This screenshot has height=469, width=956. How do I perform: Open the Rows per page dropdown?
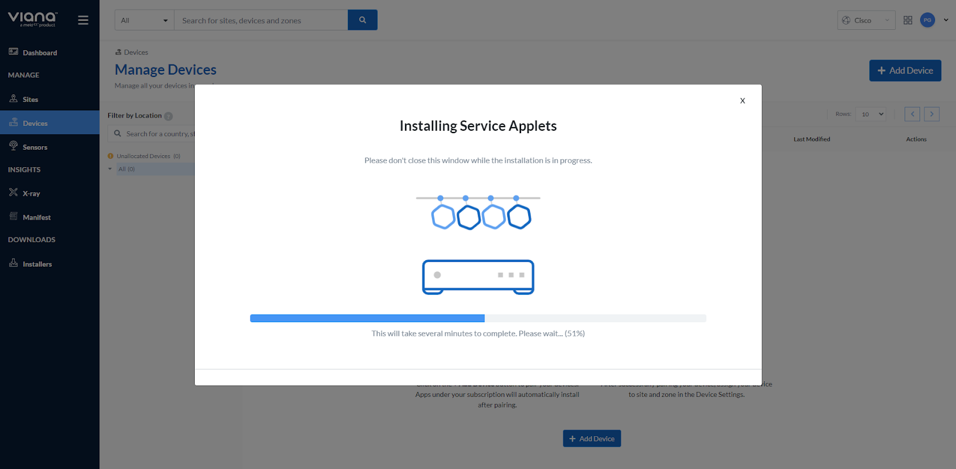click(x=870, y=114)
